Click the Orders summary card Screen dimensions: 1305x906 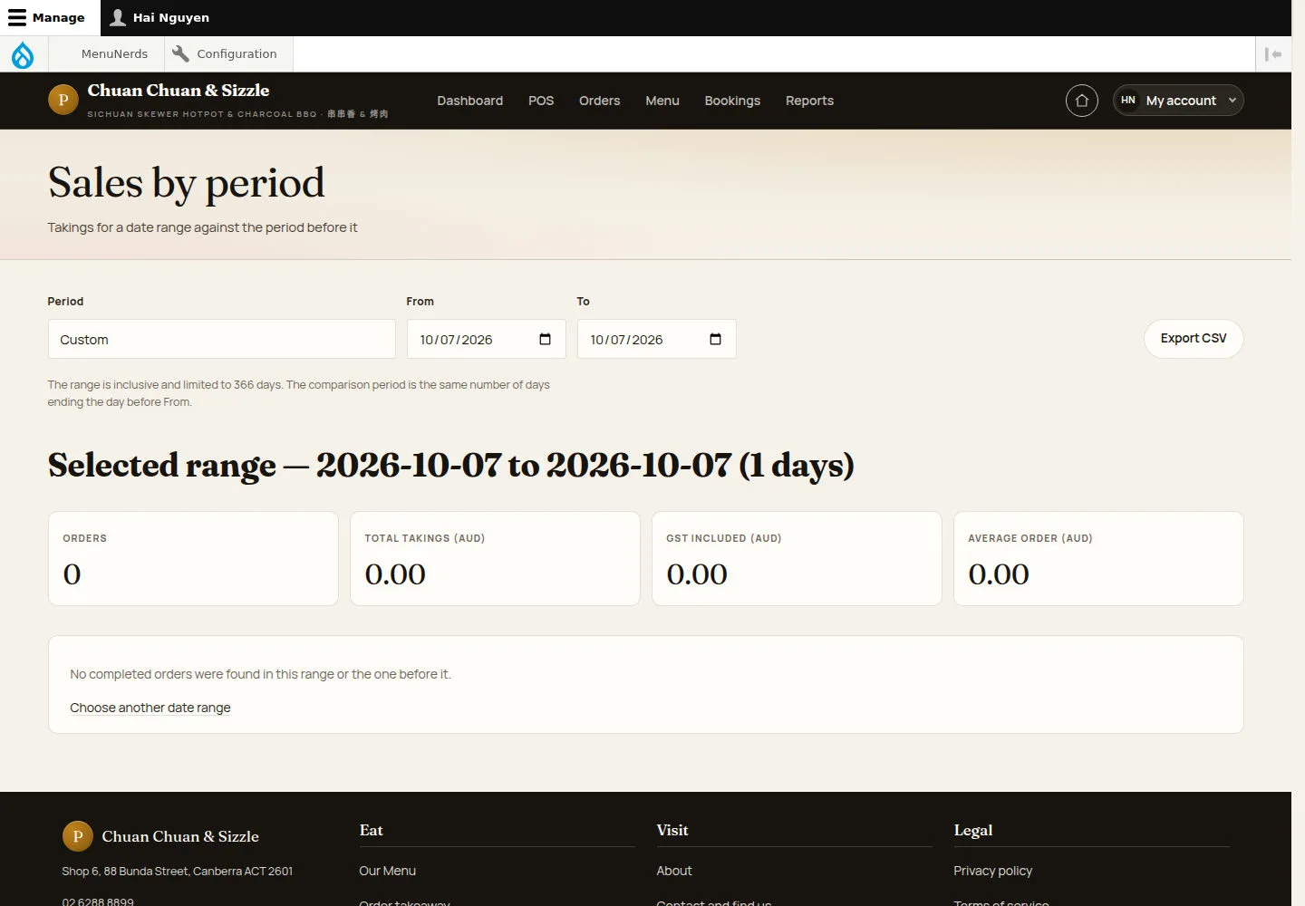tap(193, 559)
